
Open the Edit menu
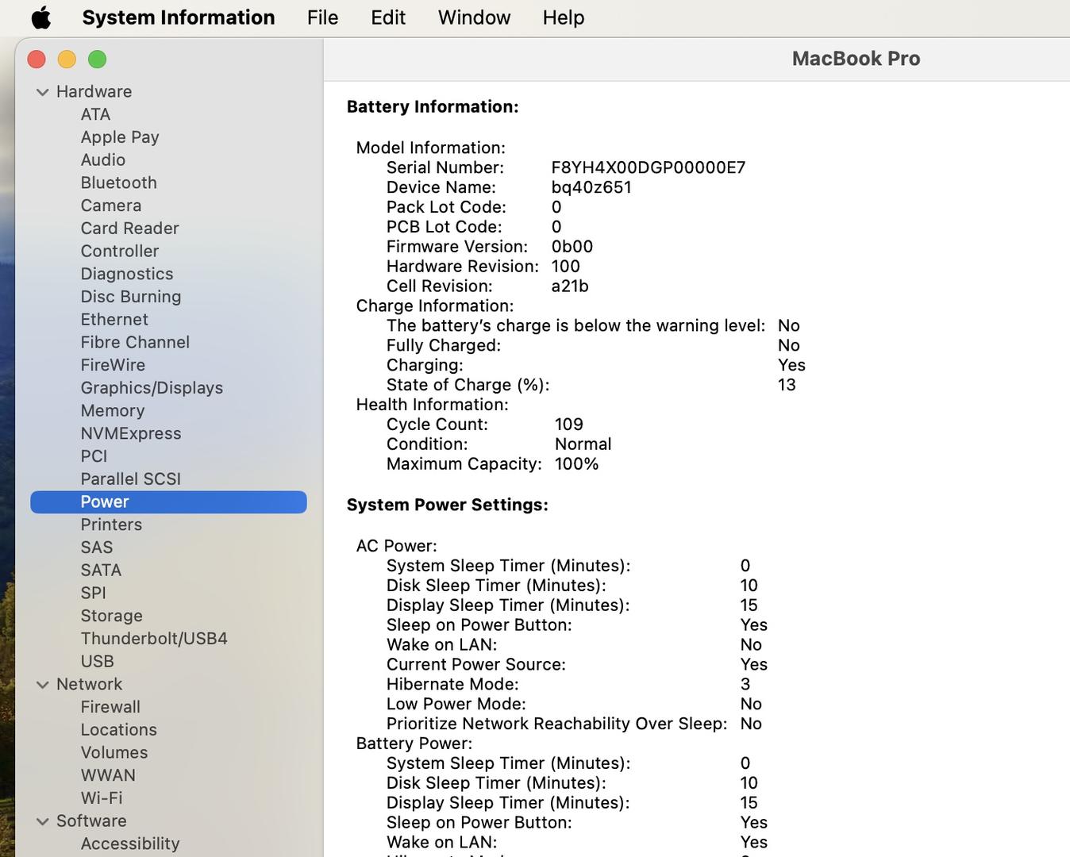tap(388, 17)
